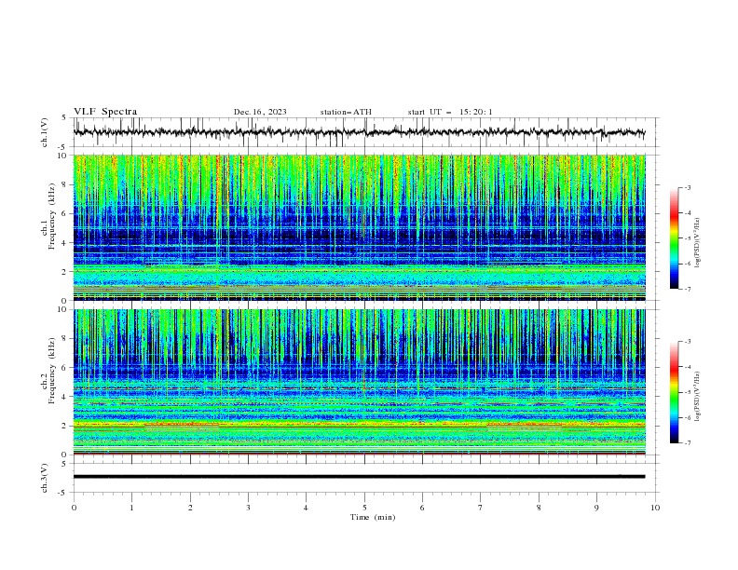The image size is (738, 570).
Task: Click the ch.1 spectrogram panel
Action: [360, 227]
